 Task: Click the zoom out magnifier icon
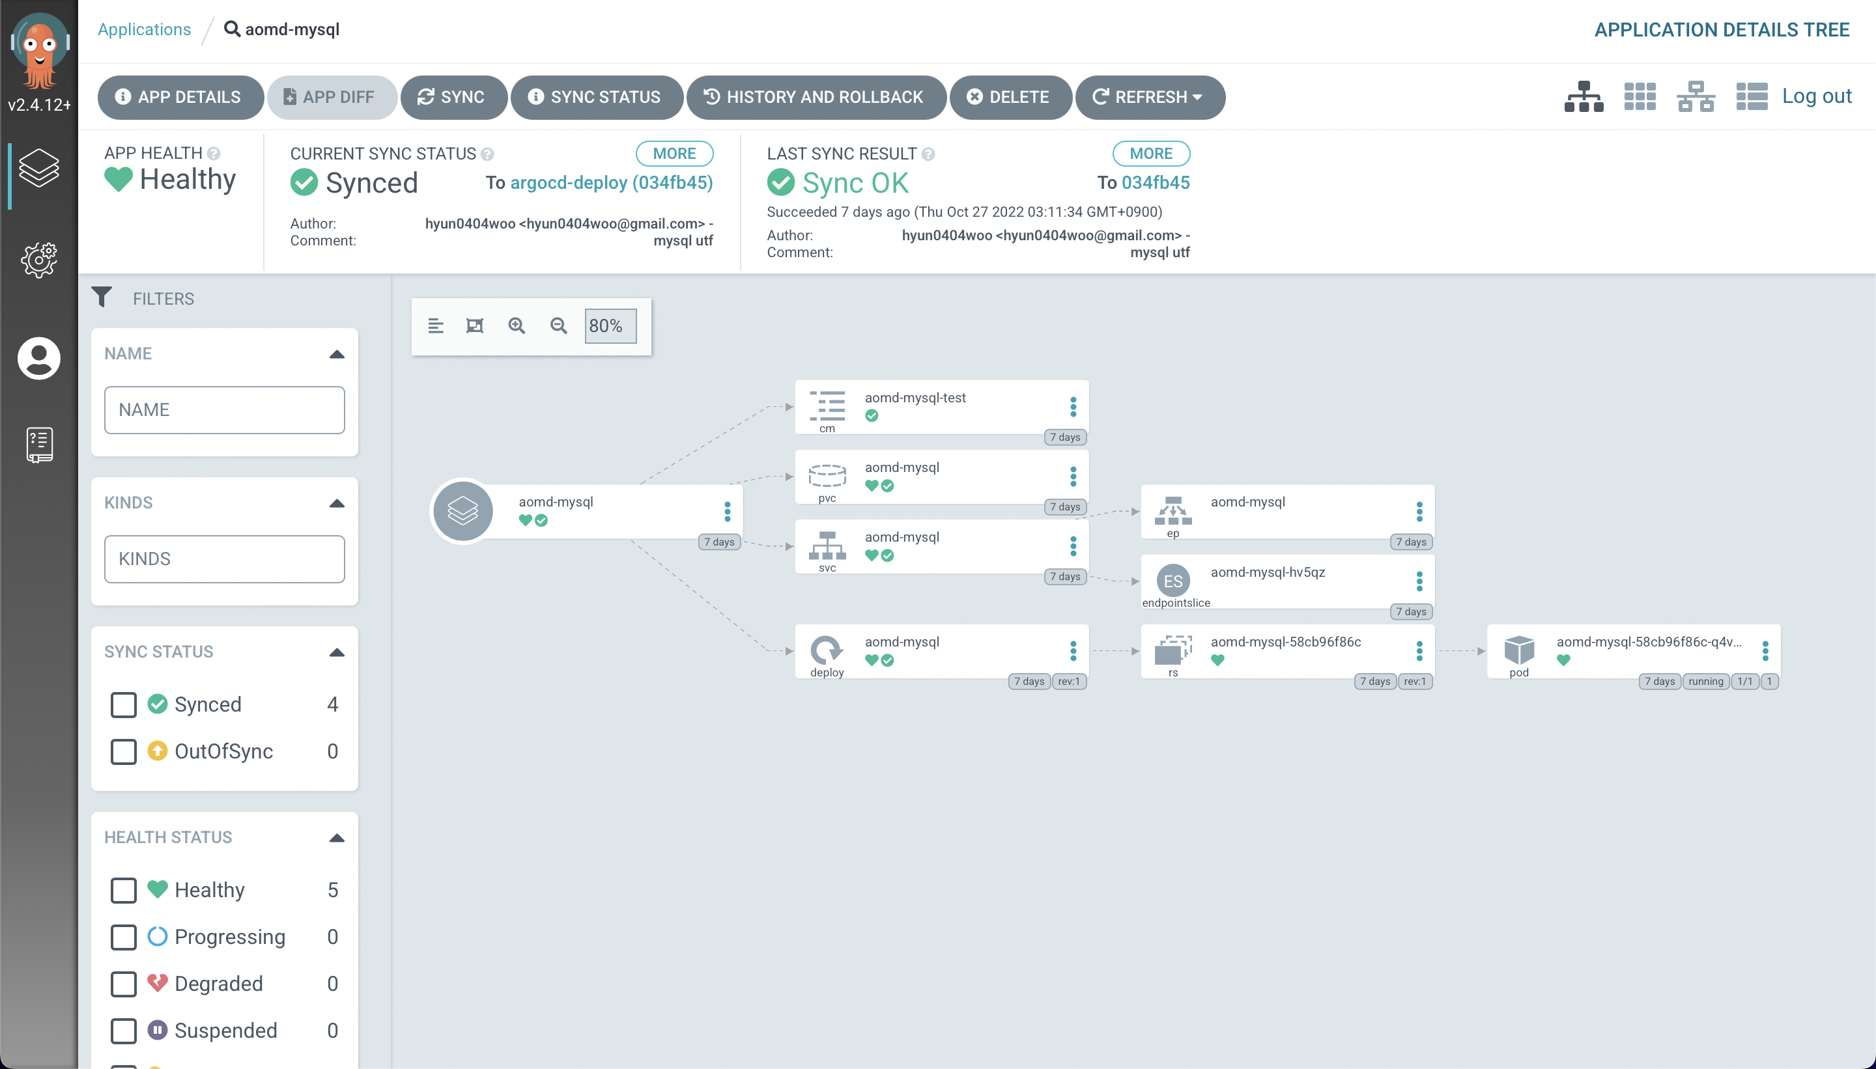coord(558,326)
